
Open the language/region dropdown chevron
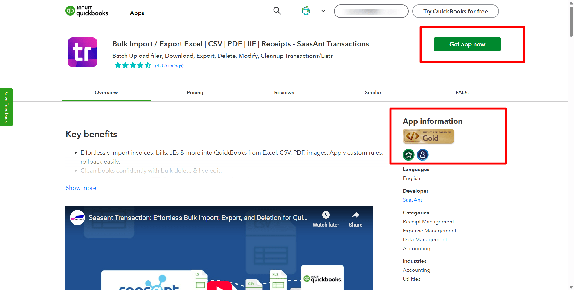tap(323, 11)
